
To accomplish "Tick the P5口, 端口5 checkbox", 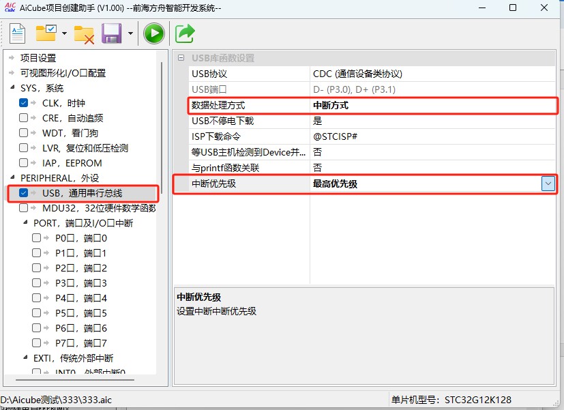I will tap(36, 313).
